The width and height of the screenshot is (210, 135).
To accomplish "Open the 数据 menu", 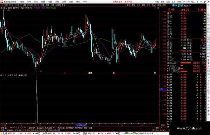I will pos(43,2).
